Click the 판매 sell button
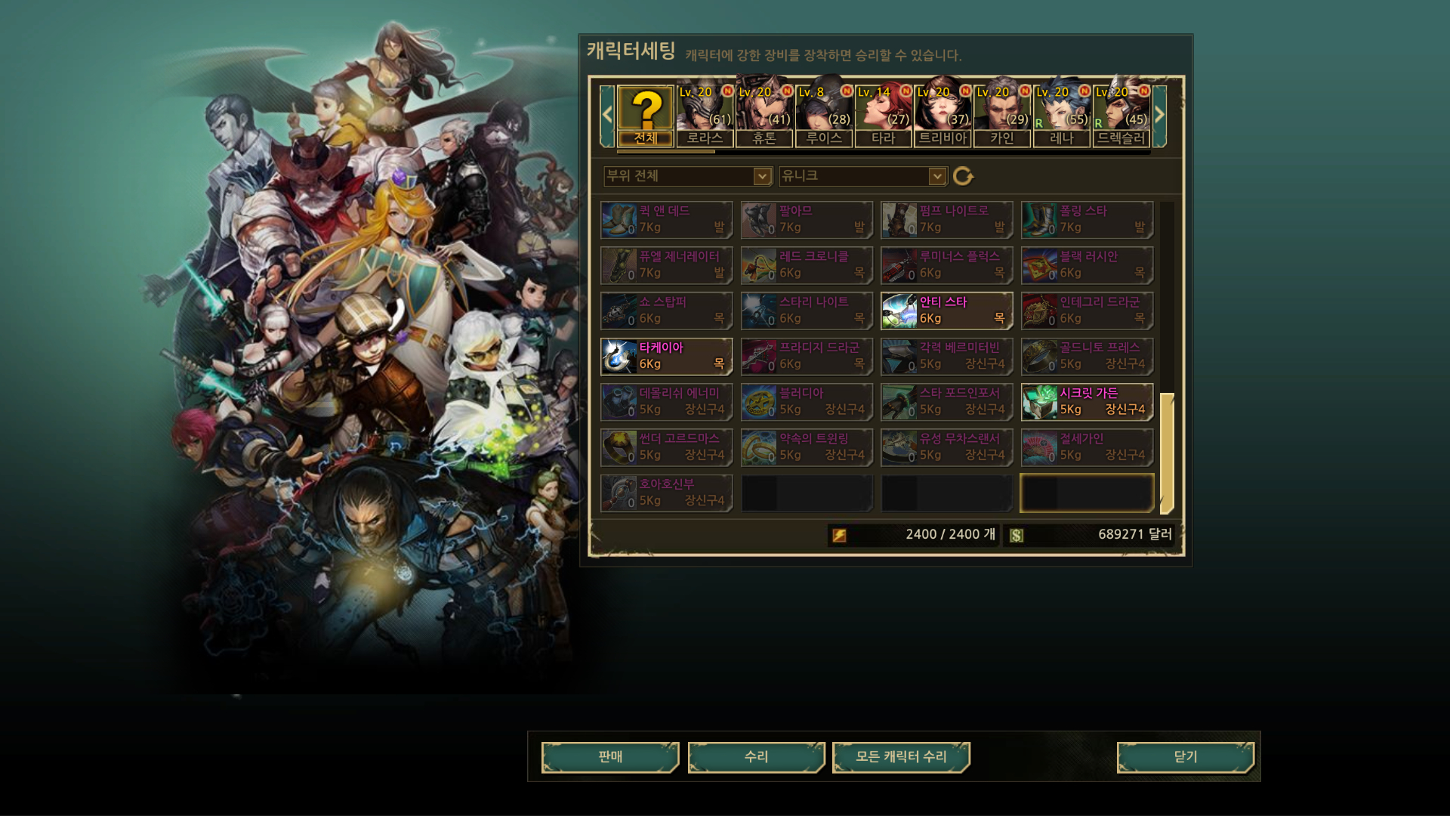This screenshot has width=1450, height=816. click(x=610, y=757)
